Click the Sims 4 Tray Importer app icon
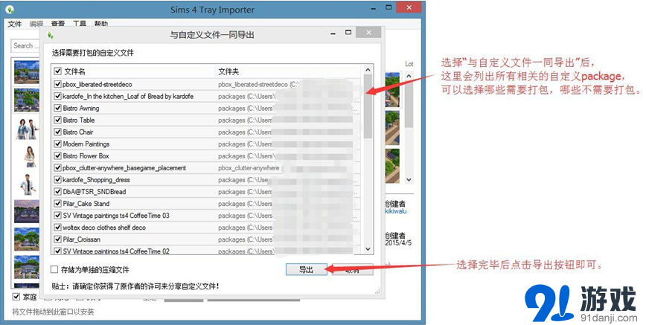 (10, 9)
